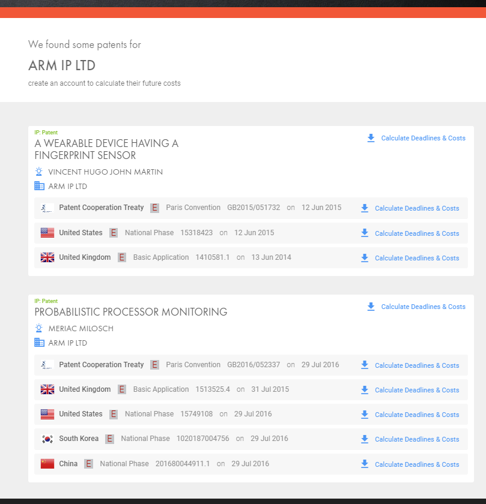Calculate Deadlines & Costs for China application
Screen dimensions: 486x504
(417, 464)
